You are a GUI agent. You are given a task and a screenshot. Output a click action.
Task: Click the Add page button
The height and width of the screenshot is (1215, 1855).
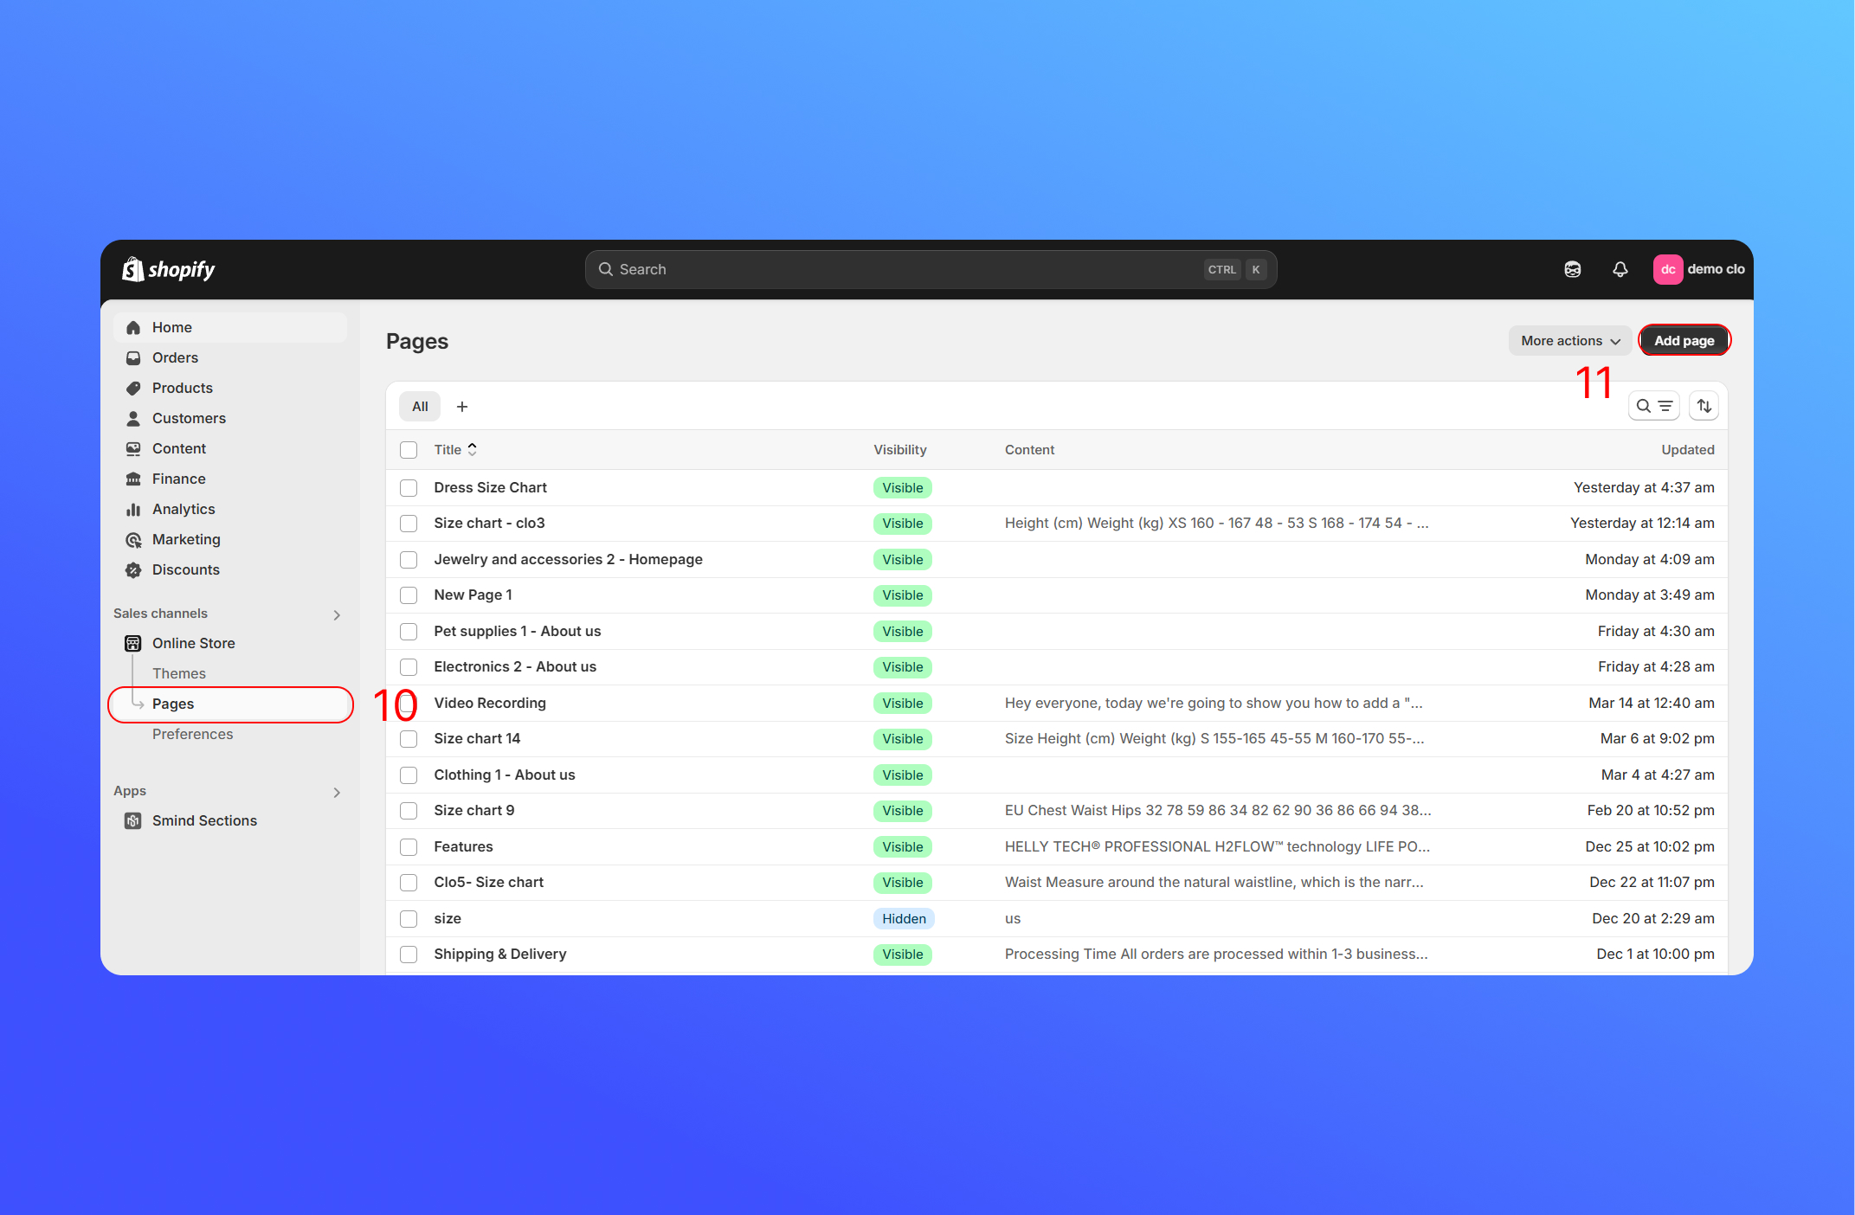coord(1684,341)
